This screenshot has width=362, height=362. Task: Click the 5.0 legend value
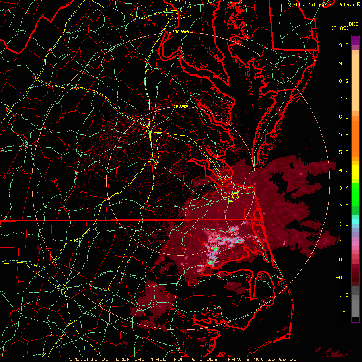(x=344, y=152)
